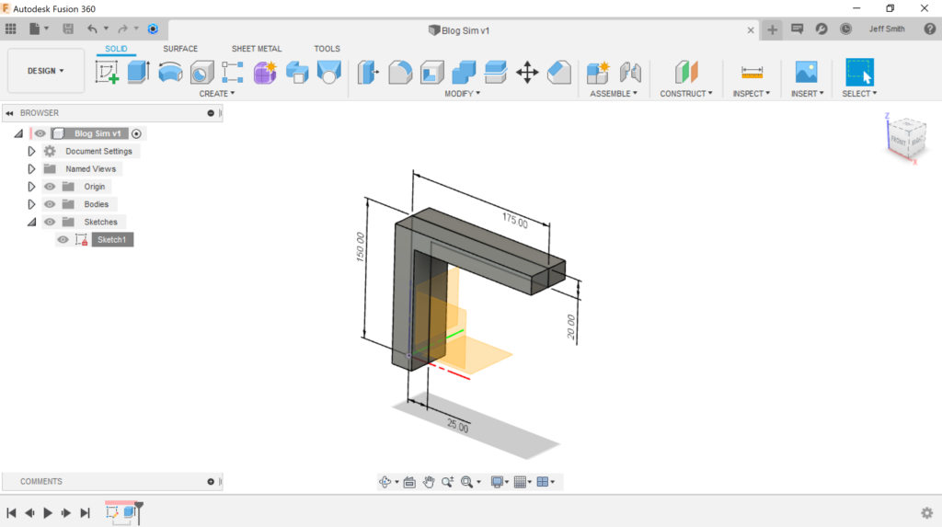Toggle visibility of the Bodies folder

click(50, 204)
